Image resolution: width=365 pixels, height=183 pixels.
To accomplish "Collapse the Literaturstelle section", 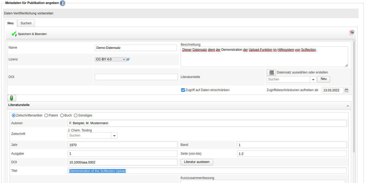I will pos(348,106).
